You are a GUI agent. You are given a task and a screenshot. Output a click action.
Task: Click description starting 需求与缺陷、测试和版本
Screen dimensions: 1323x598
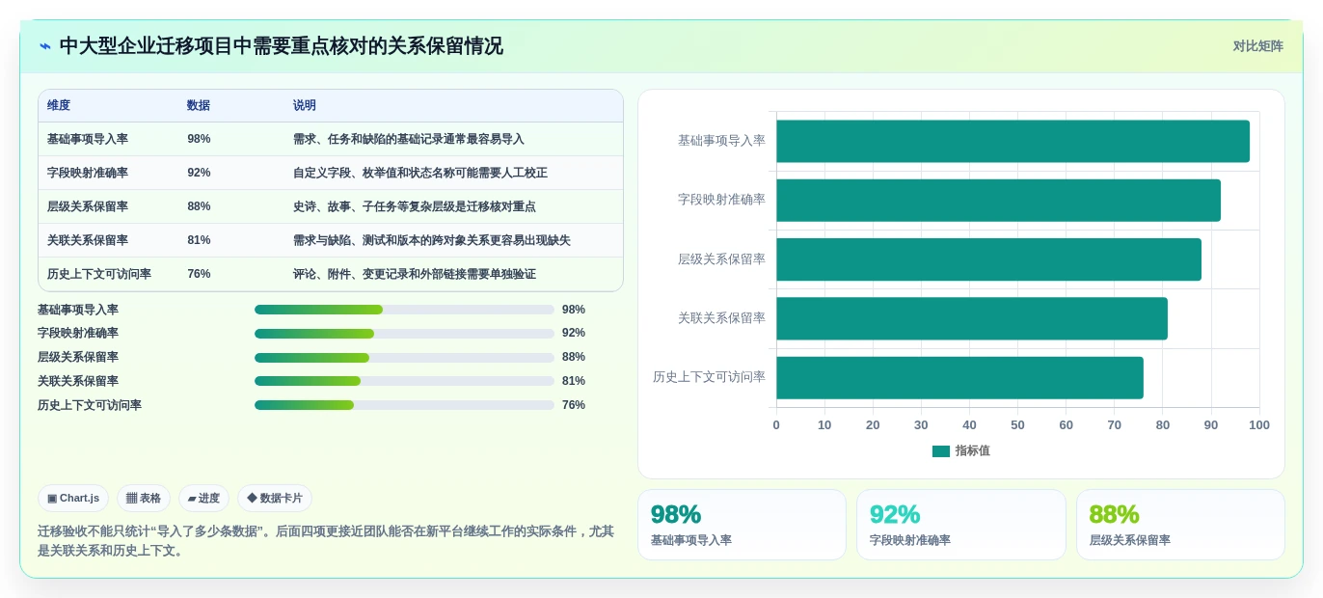tap(432, 240)
